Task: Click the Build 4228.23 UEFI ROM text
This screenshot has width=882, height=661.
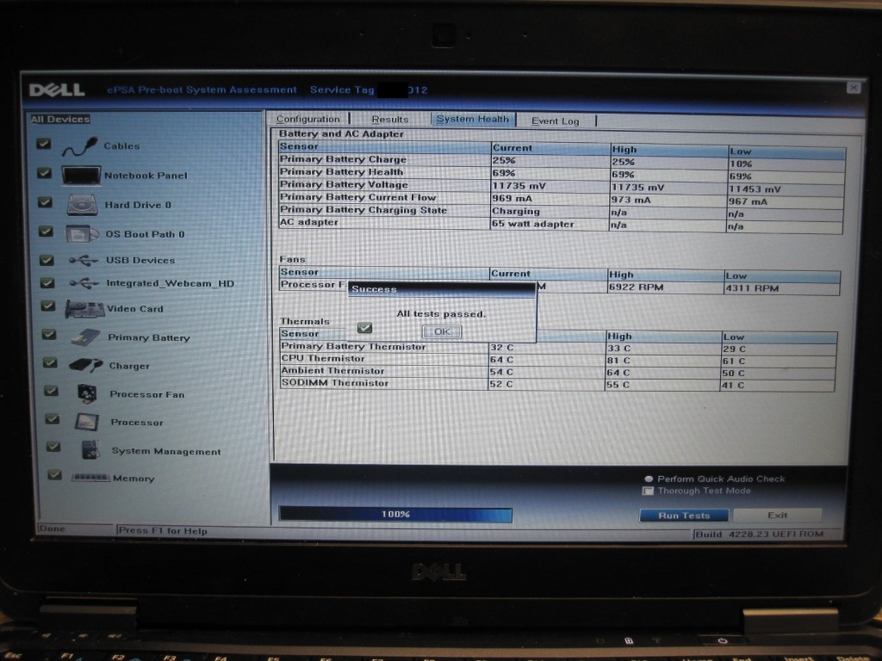Action: pyautogui.click(x=760, y=534)
